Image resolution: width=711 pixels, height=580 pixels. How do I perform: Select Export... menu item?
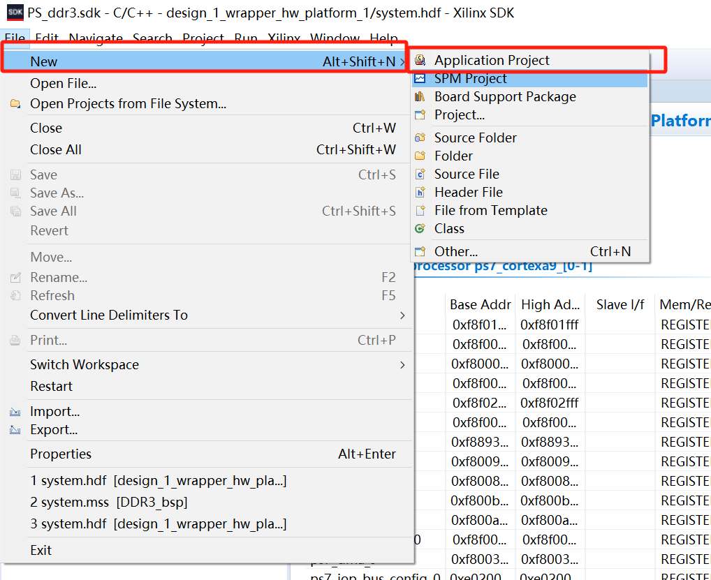pyautogui.click(x=207, y=429)
